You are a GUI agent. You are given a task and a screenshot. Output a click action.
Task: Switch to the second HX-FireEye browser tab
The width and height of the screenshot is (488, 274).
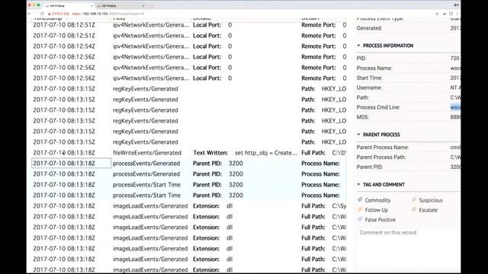coord(121,5)
